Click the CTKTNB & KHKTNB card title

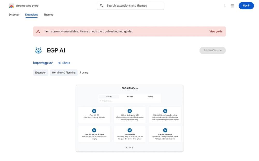[x=165, y=134]
